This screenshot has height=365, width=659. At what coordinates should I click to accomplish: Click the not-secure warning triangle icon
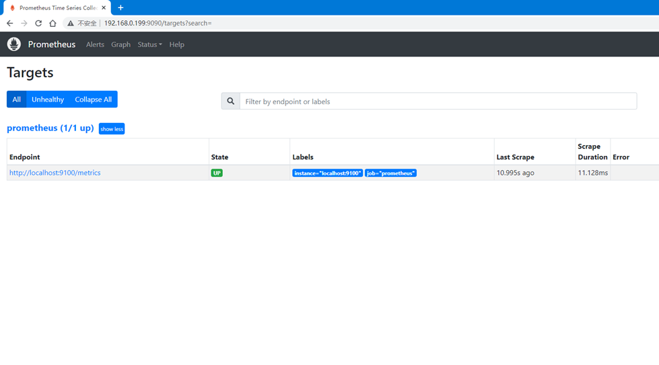(x=71, y=23)
